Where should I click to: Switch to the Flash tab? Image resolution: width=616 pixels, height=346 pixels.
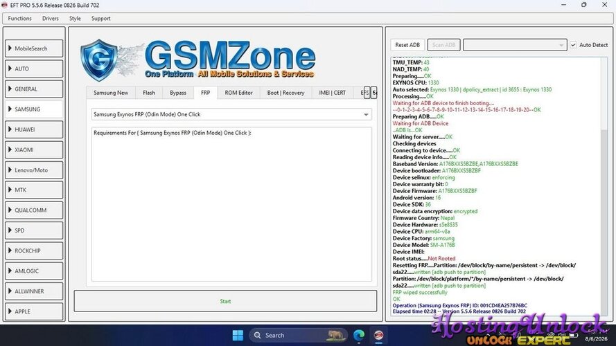[149, 93]
